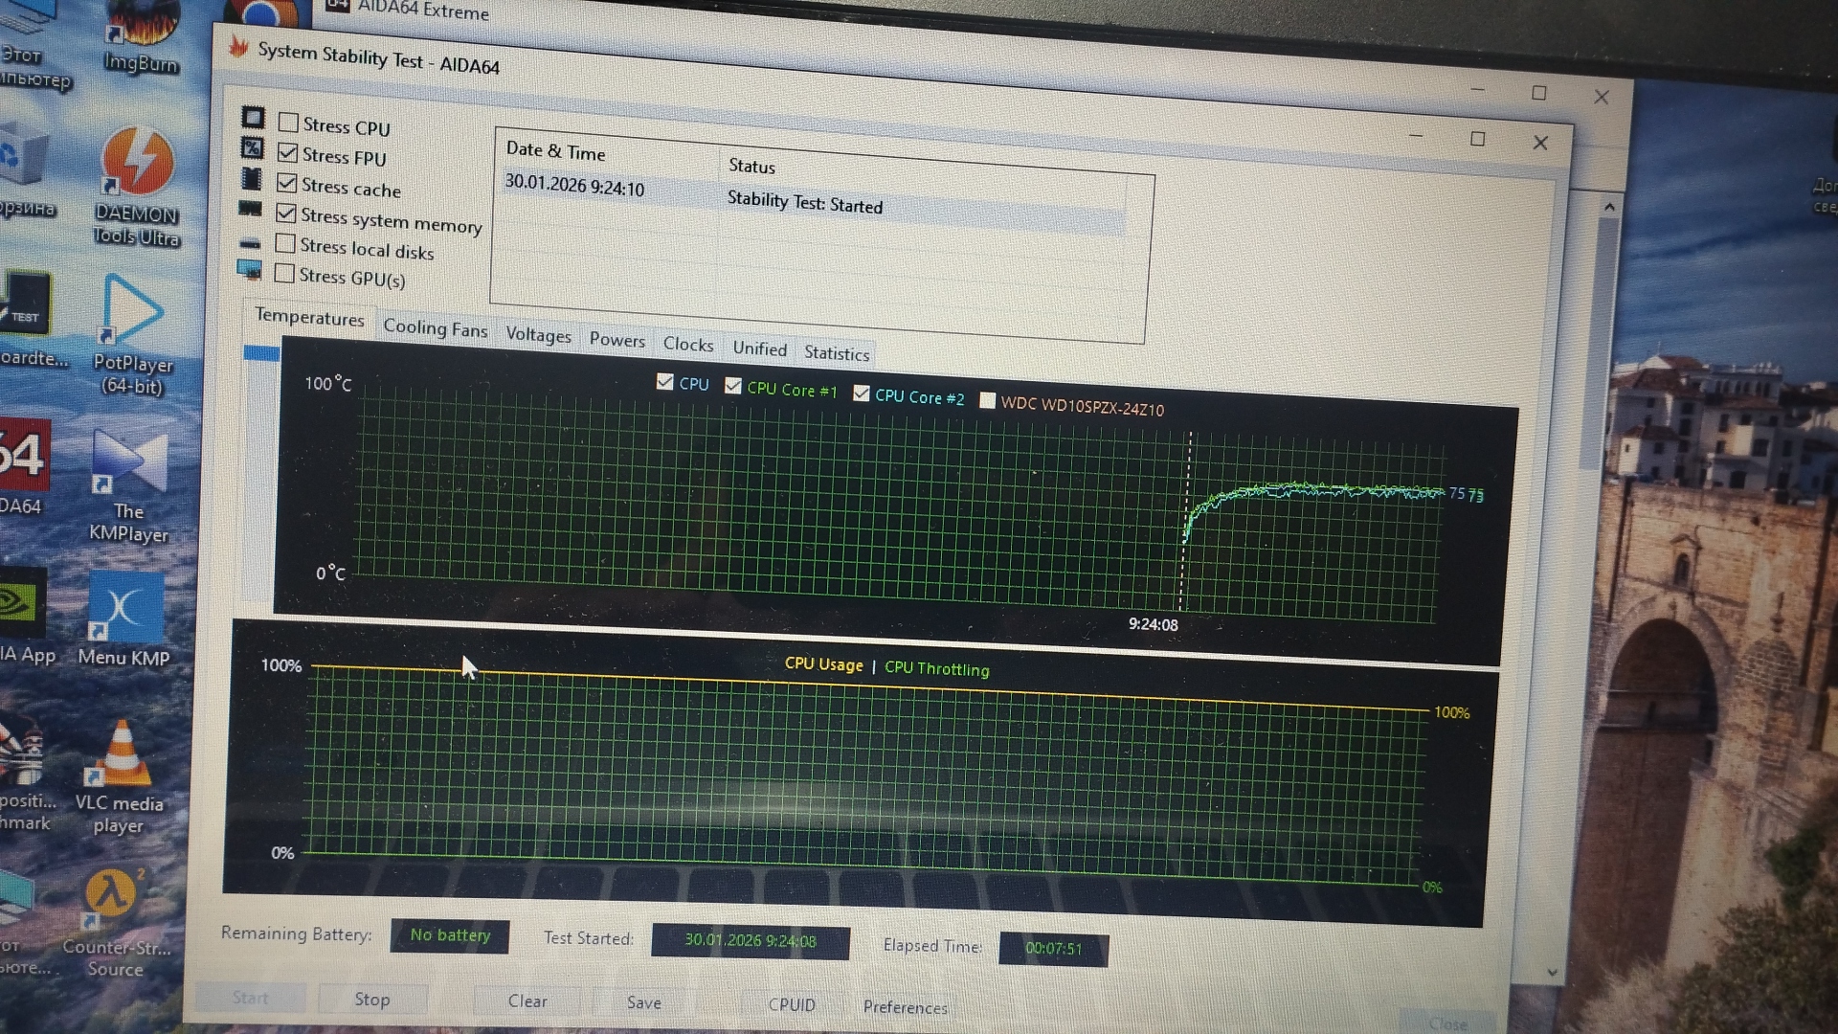
Task: Enable Stress GPU(s) checkbox
Action: 284,274
